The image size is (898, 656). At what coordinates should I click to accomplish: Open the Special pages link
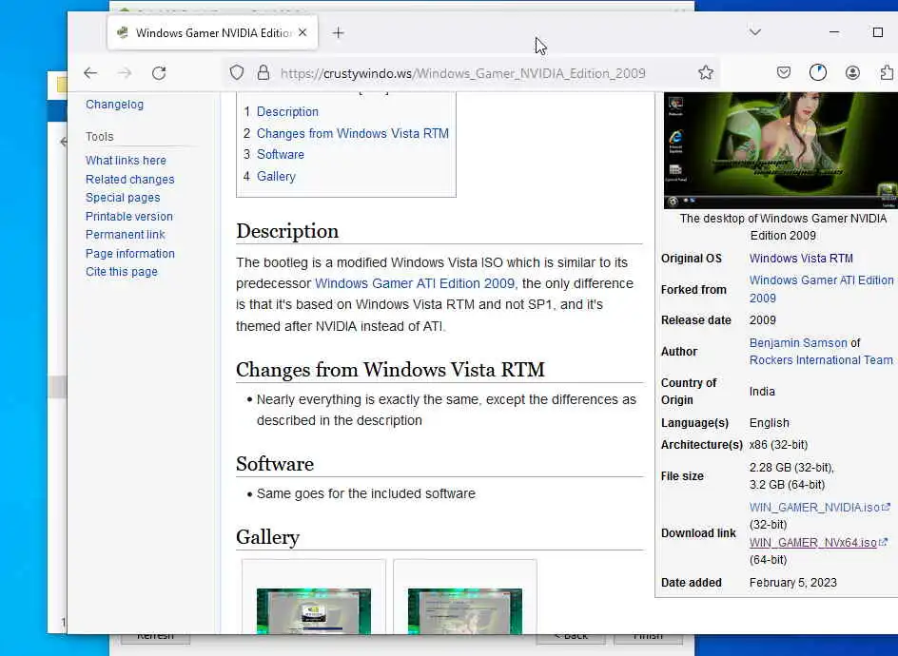[x=123, y=198]
